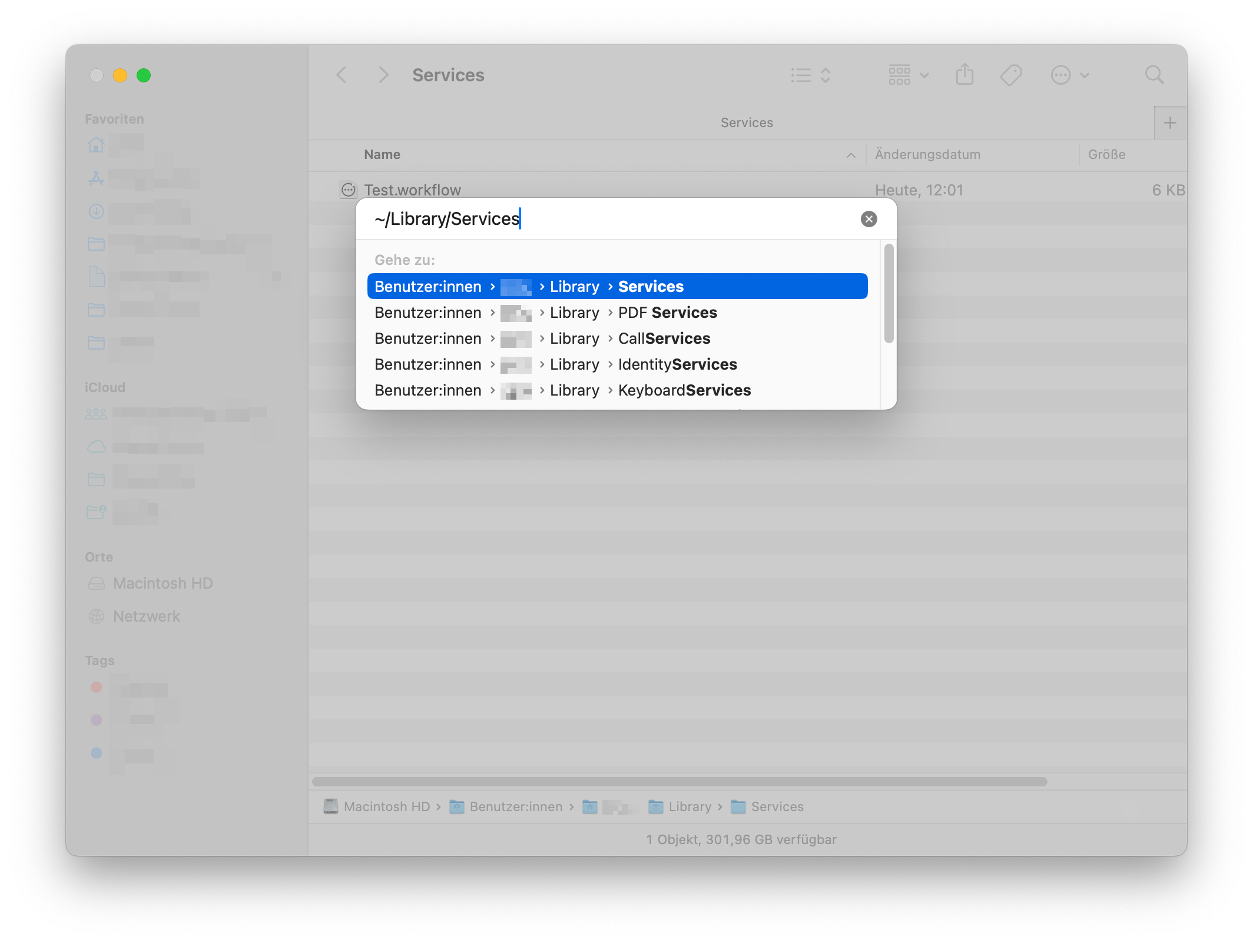Click Macintosh HD in the sidebar

click(163, 583)
